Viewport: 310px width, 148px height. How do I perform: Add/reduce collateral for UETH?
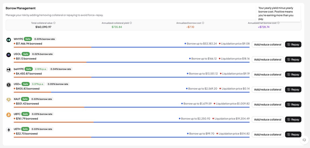click(268, 134)
